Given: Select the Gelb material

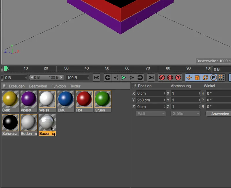Looking at the screenshot, I should 10,102.
